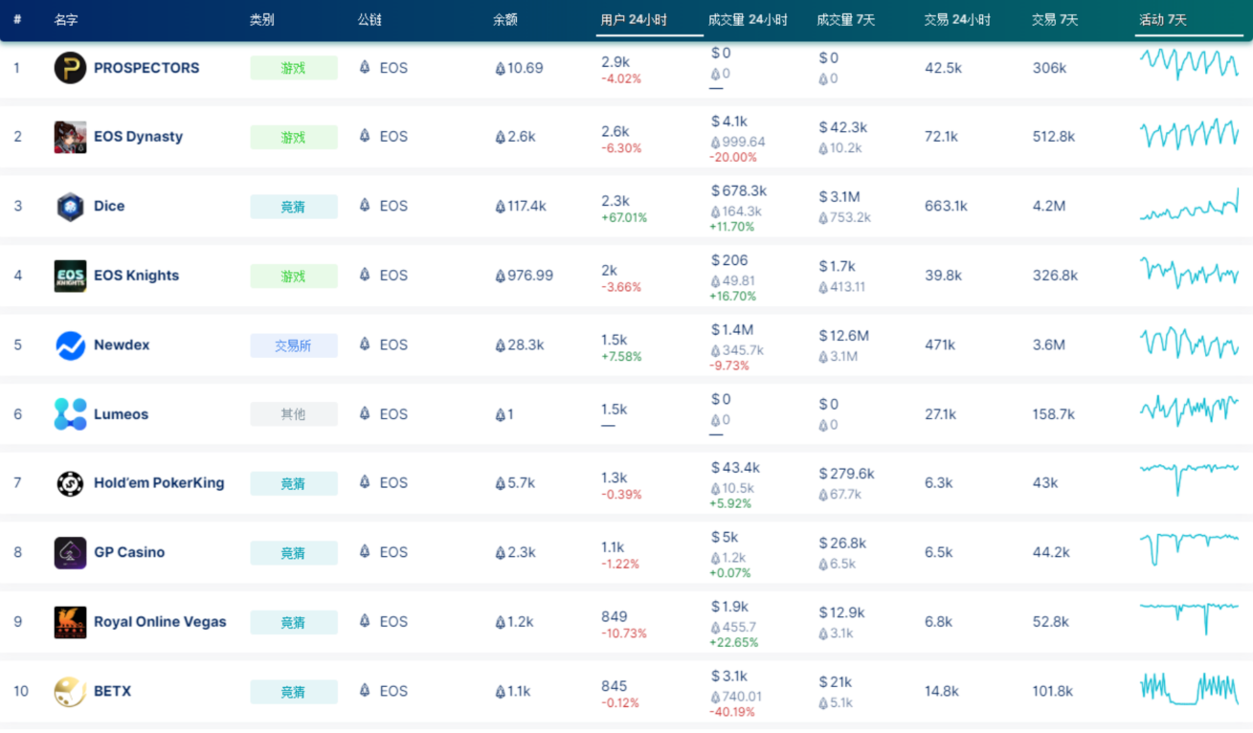Open PROSPECTORS 7-day activity sparkline
Screen dimensions: 1253x733
tap(1189, 65)
